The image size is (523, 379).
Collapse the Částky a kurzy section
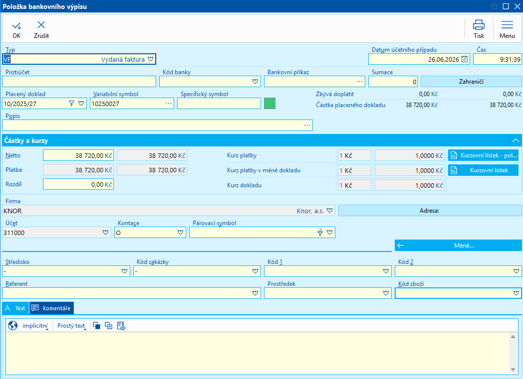[x=516, y=140]
